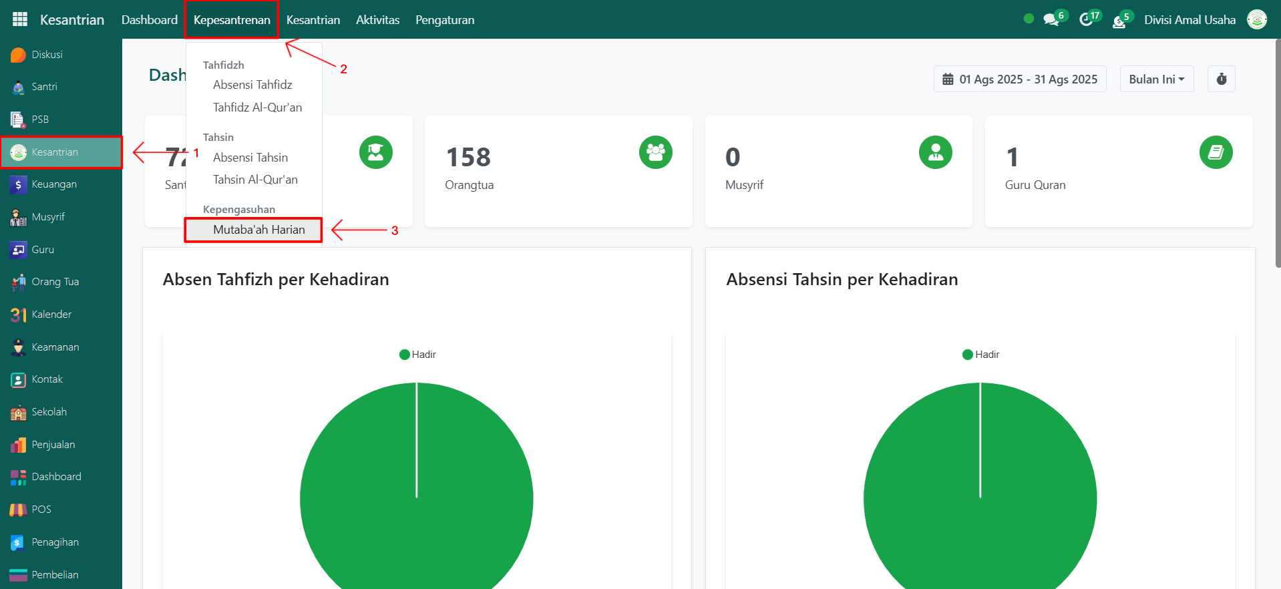Click Tahsin Al-Qur'an menu entry
The height and width of the screenshot is (589, 1281).
[x=255, y=180]
